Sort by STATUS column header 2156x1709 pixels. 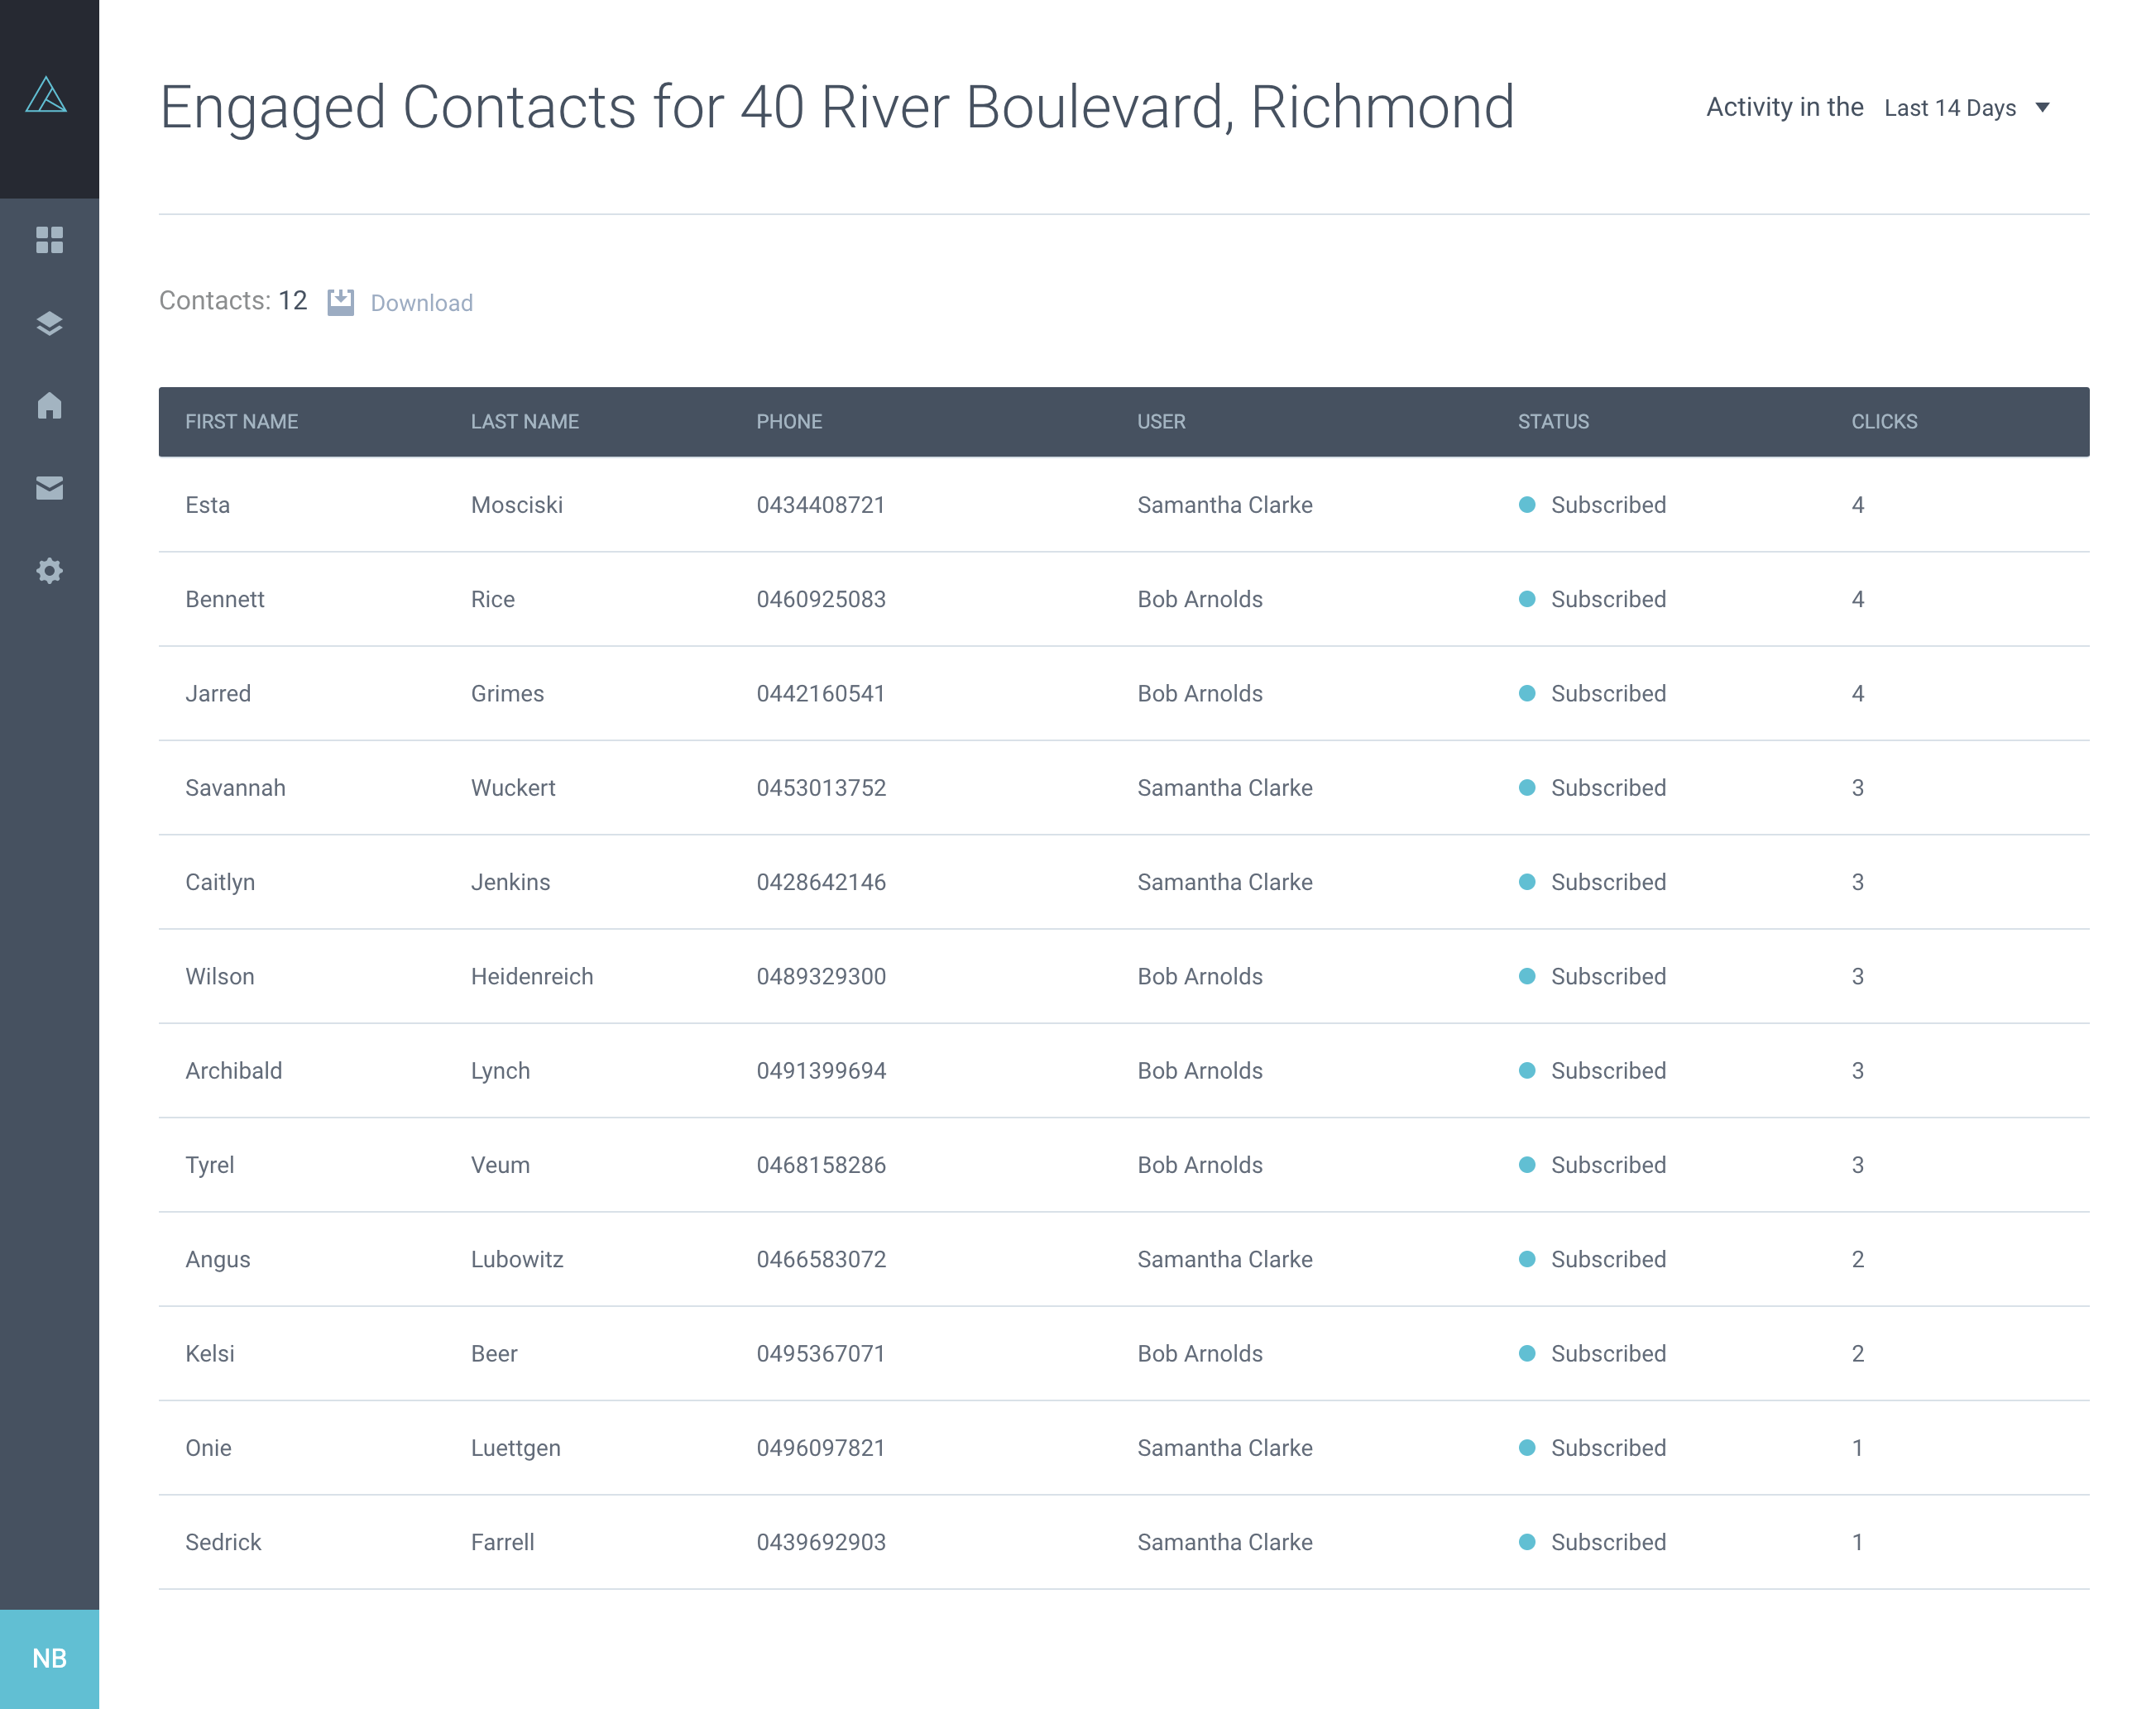coord(1553,421)
